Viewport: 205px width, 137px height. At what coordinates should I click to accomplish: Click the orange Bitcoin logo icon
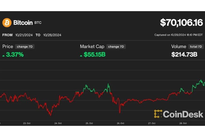[x=7, y=22]
